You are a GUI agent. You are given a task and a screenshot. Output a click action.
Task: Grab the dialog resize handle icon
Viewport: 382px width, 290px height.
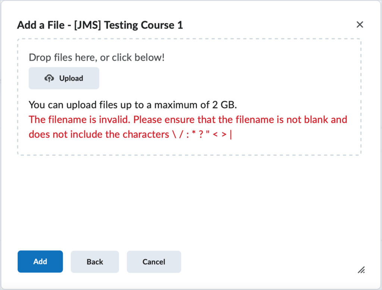(x=361, y=270)
